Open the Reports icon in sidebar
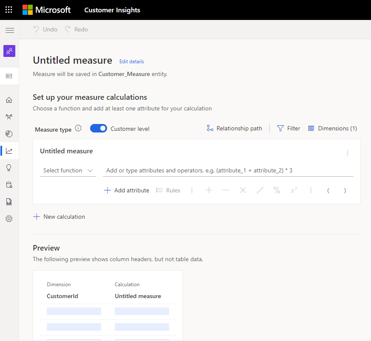The width and height of the screenshot is (371, 341). click(9, 202)
